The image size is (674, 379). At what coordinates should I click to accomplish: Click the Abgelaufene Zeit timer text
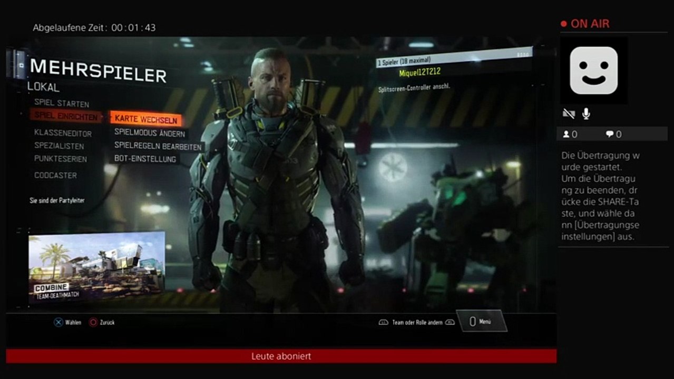[x=94, y=27]
